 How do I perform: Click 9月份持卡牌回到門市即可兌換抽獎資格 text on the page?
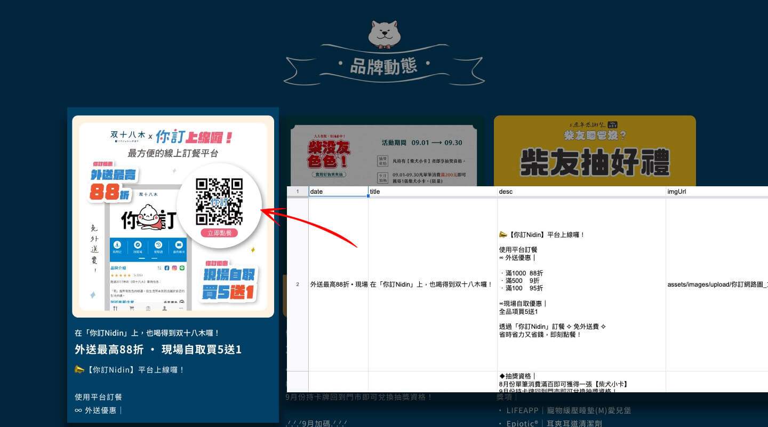[x=358, y=397]
